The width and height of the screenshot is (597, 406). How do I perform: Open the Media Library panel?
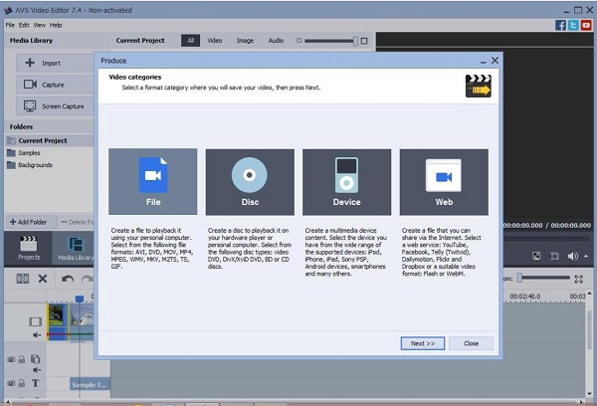click(75, 249)
